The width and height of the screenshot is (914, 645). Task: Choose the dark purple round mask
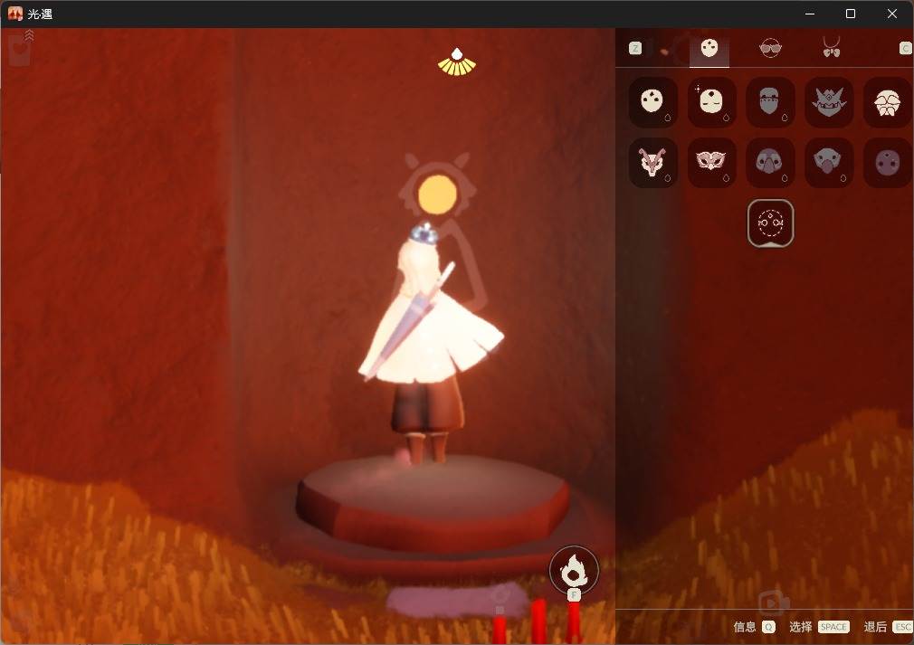(x=888, y=162)
